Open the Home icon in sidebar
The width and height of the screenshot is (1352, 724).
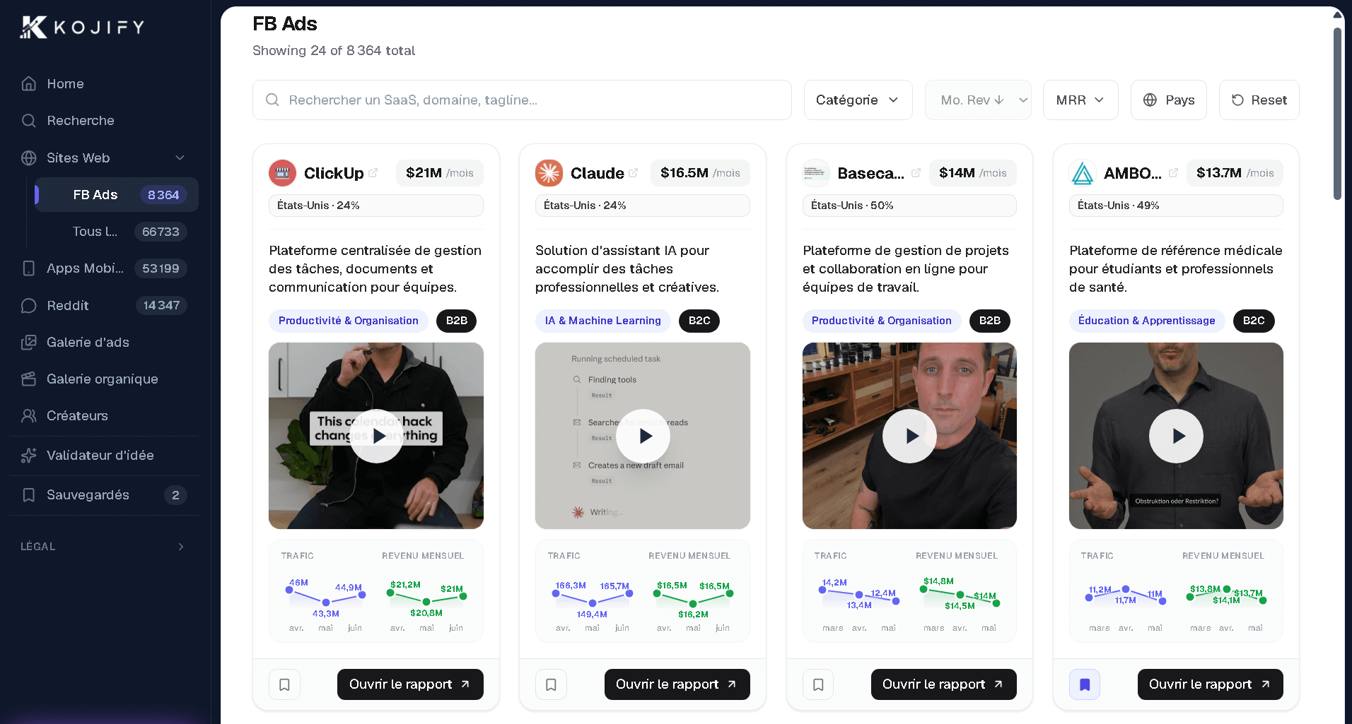(29, 84)
